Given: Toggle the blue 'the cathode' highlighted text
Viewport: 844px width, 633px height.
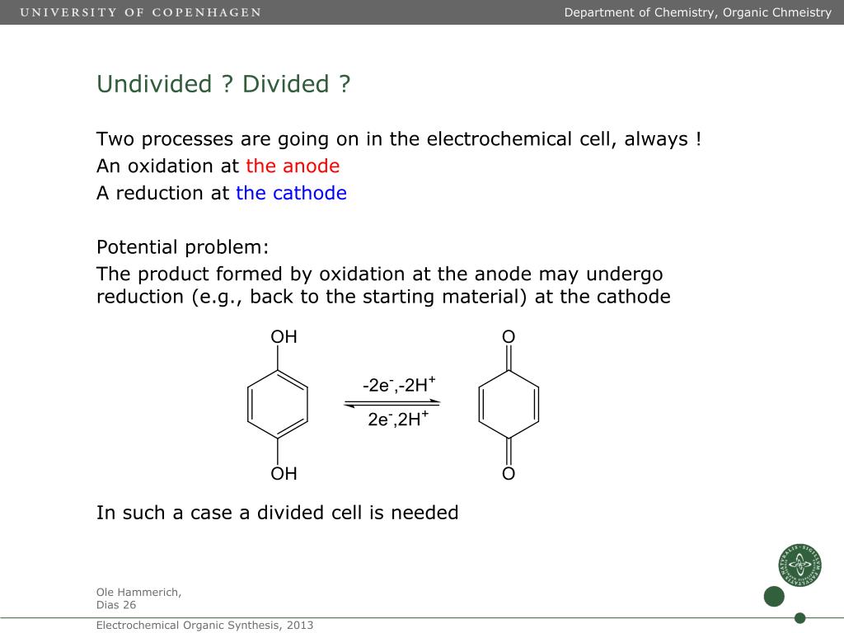Looking at the screenshot, I should coord(290,193).
